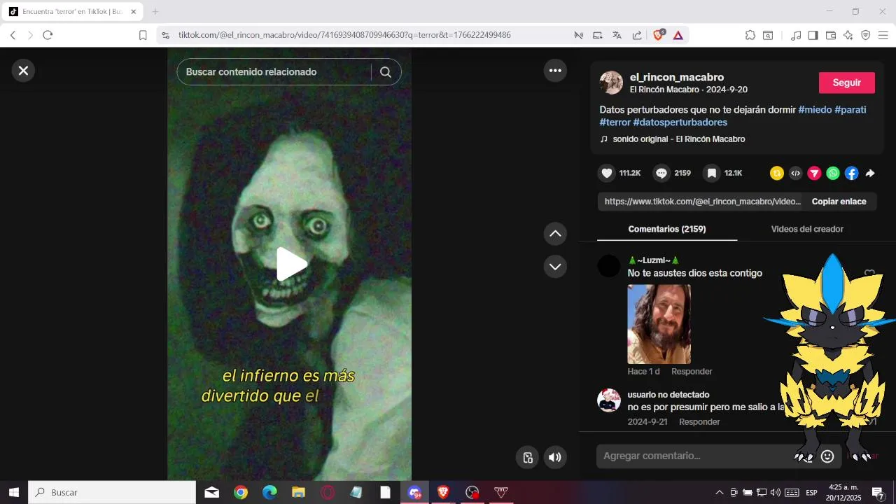Save video to favorites with bookmark icon
The height and width of the screenshot is (504, 896).
pos(712,174)
